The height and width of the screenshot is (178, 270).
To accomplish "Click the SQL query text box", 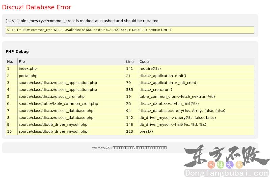I will coord(130,30).
